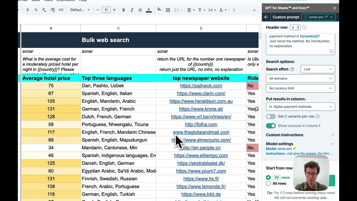Open the help icon next to Search effort
The height and width of the screenshot is (201, 357).
pyautogui.click(x=292, y=69)
